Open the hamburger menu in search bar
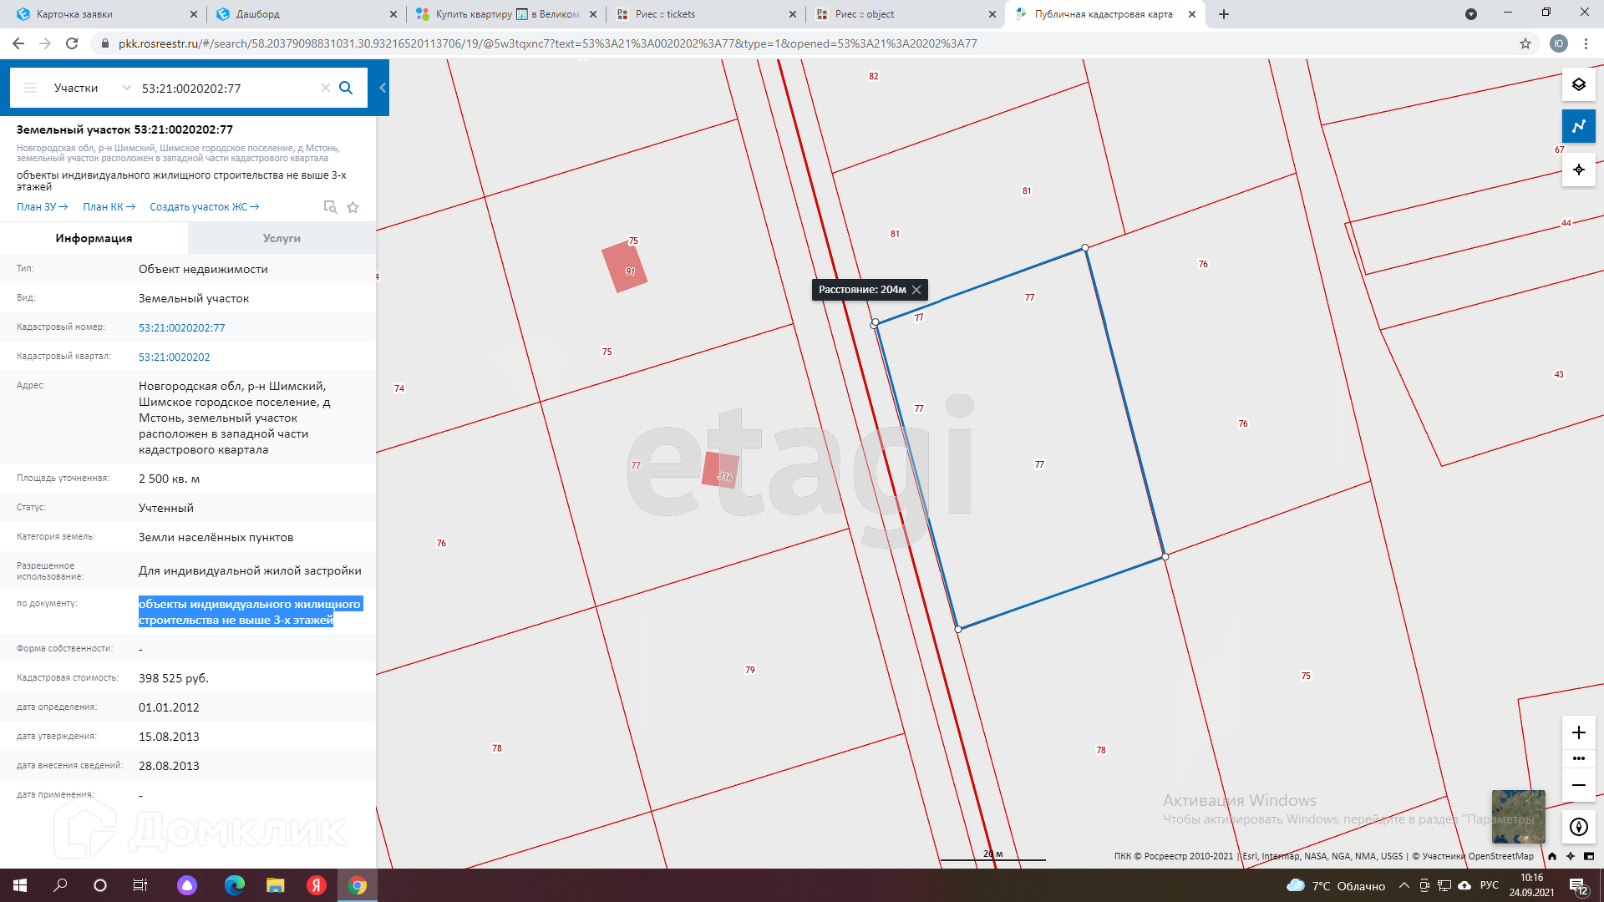Image resolution: width=1604 pixels, height=902 pixels. click(30, 88)
